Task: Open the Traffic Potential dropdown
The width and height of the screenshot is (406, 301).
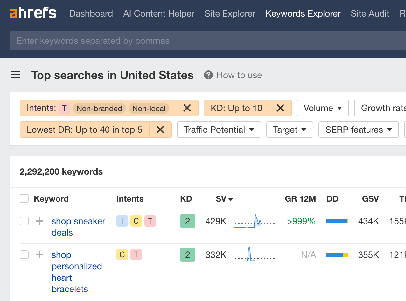Action: (219, 130)
